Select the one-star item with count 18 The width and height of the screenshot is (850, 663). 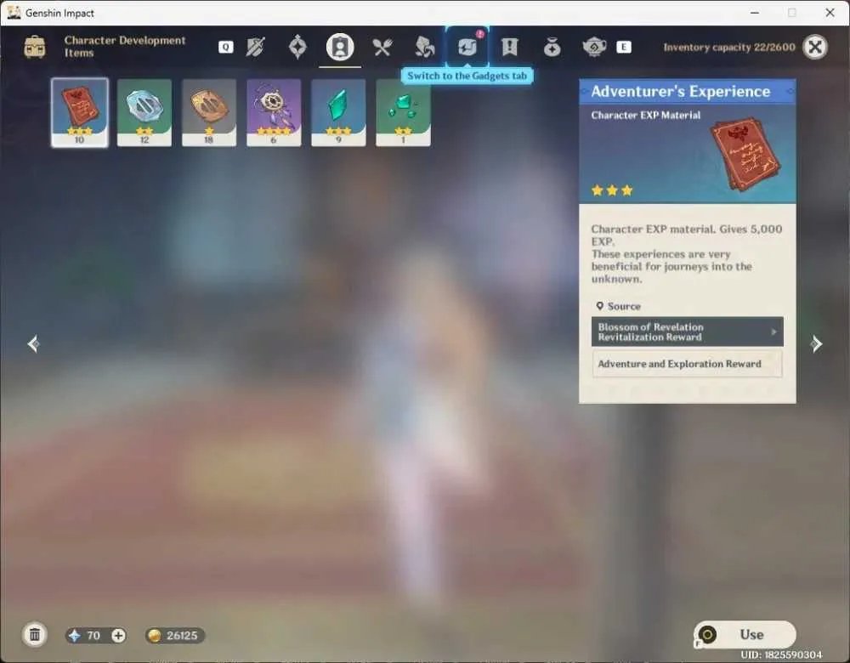(209, 113)
